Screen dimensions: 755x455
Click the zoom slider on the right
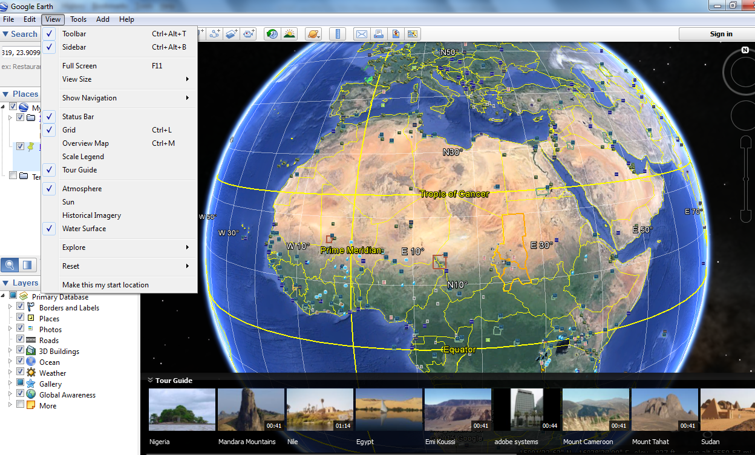(x=746, y=180)
